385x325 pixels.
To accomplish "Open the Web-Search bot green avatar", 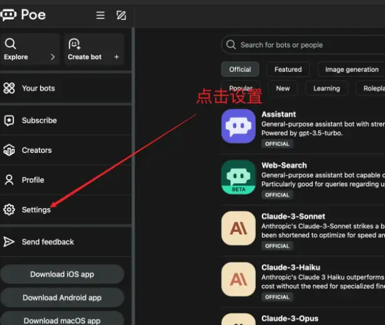I will point(238,177).
